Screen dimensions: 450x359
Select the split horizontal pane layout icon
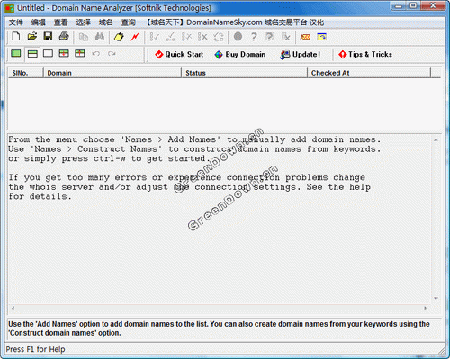pos(32,54)
